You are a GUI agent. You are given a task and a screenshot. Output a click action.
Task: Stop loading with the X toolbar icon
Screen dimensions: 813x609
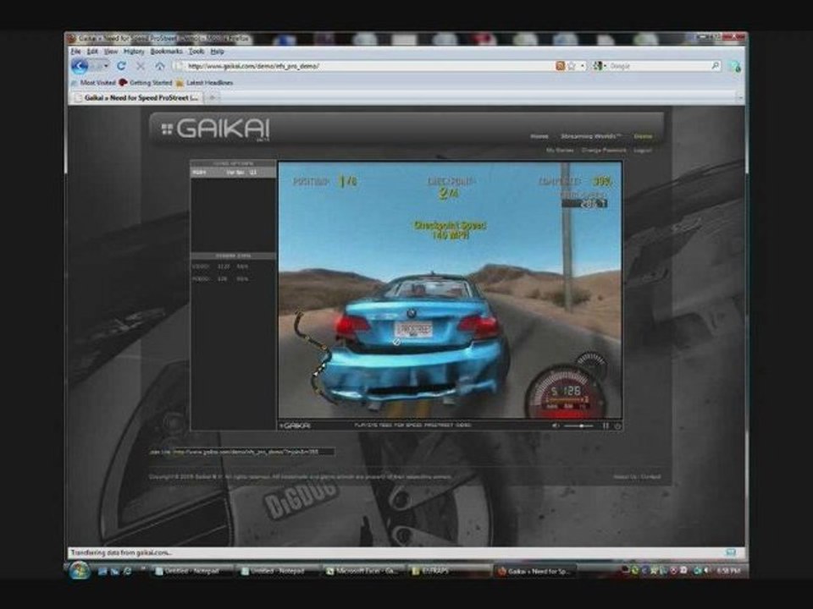pos(141,66)
